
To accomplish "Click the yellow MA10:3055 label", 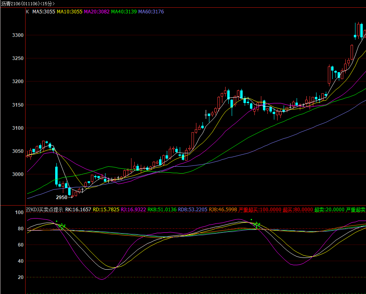I will pyautogui.click(x=69, y=12).
